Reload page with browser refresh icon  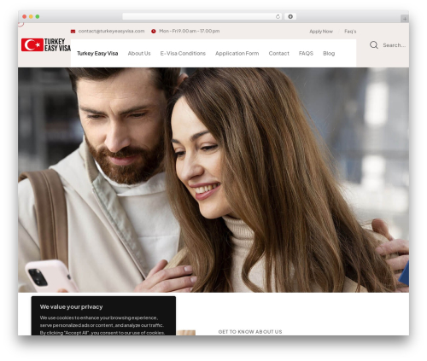pos(278,16)
